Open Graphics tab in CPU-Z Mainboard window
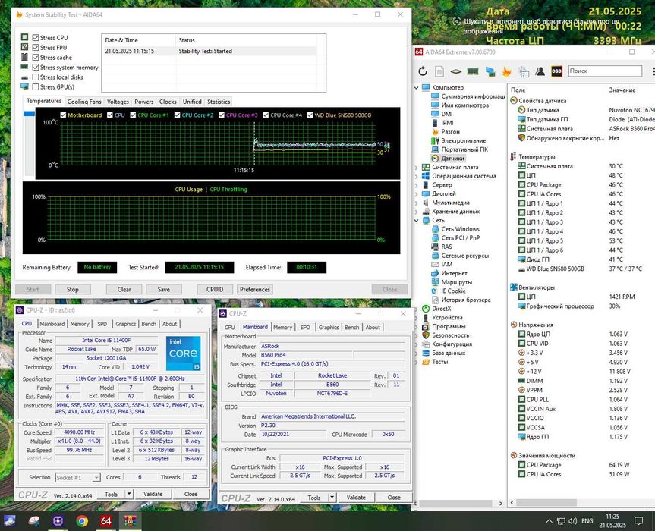This screenshot has height=531, width=655. point(329,327)
